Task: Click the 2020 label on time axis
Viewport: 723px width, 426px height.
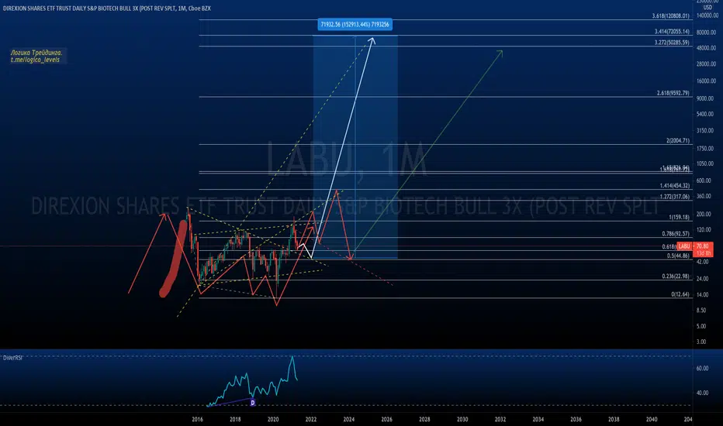Action: [x=273, y=420]
